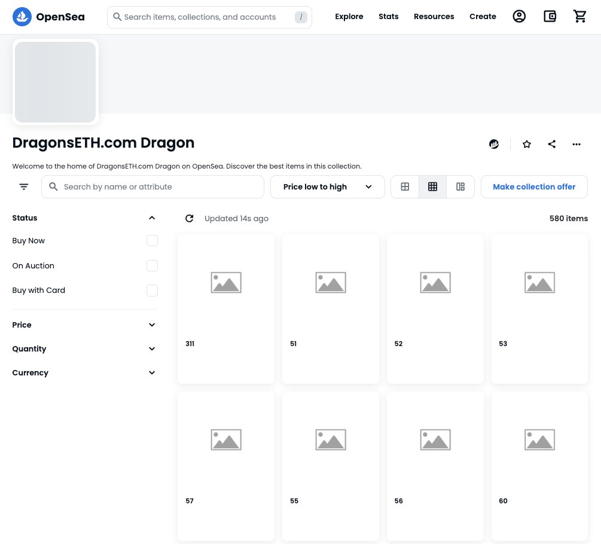Open item 57 card
This screenshot has height=544, width=601.
click(x=226, y=466)
